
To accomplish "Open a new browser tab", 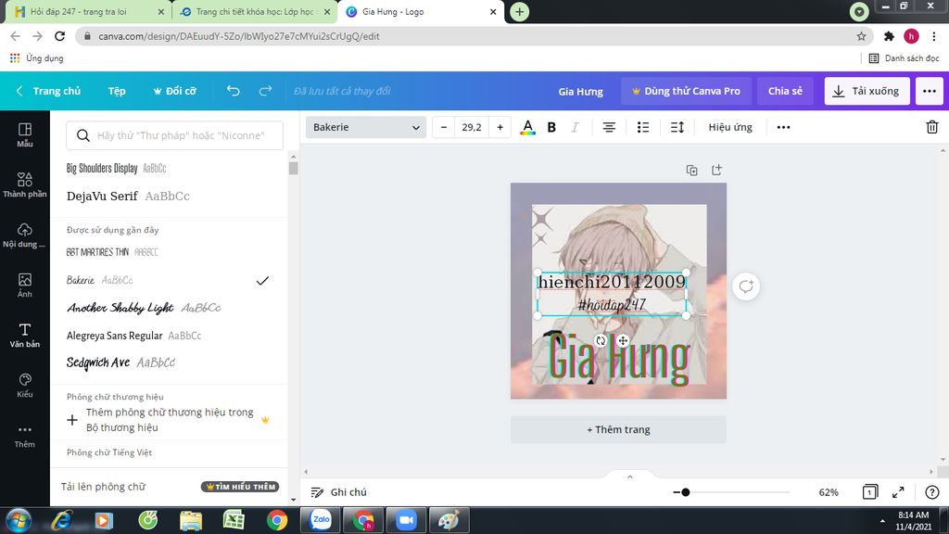I will click(x=519, y=11).
